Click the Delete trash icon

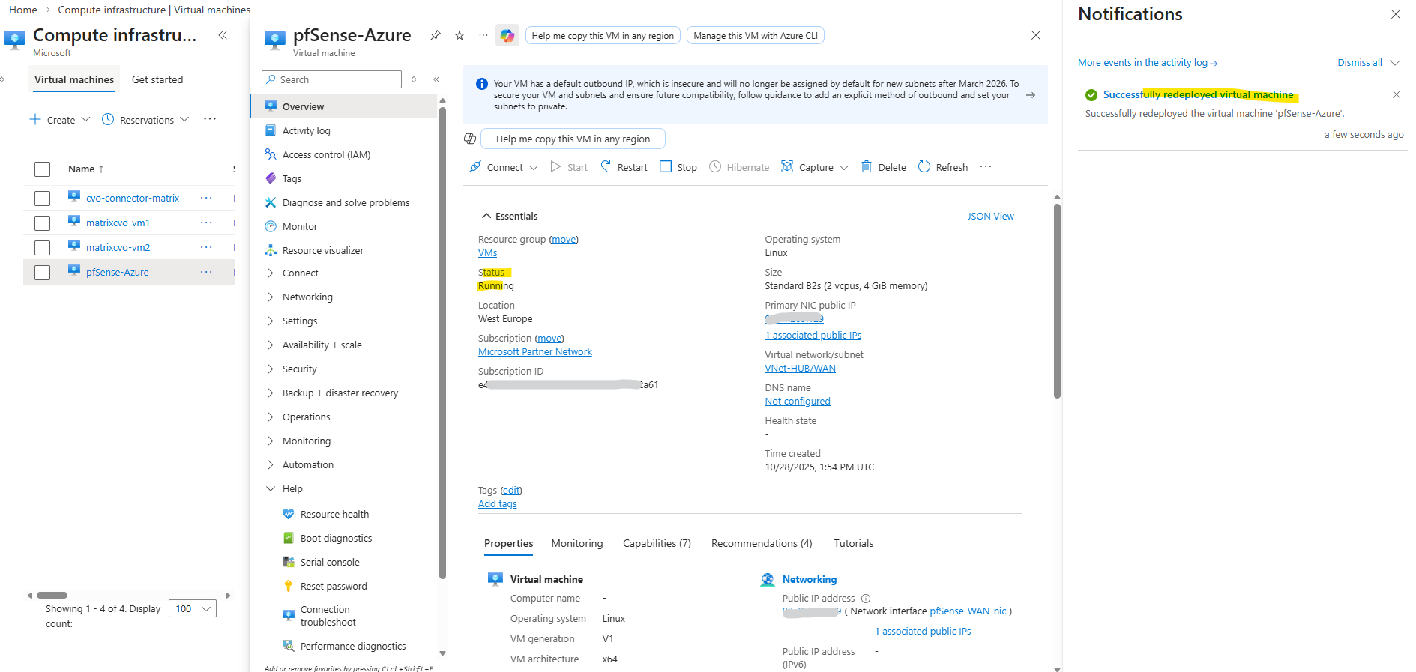pyautogui.click(x=867, y=167)
